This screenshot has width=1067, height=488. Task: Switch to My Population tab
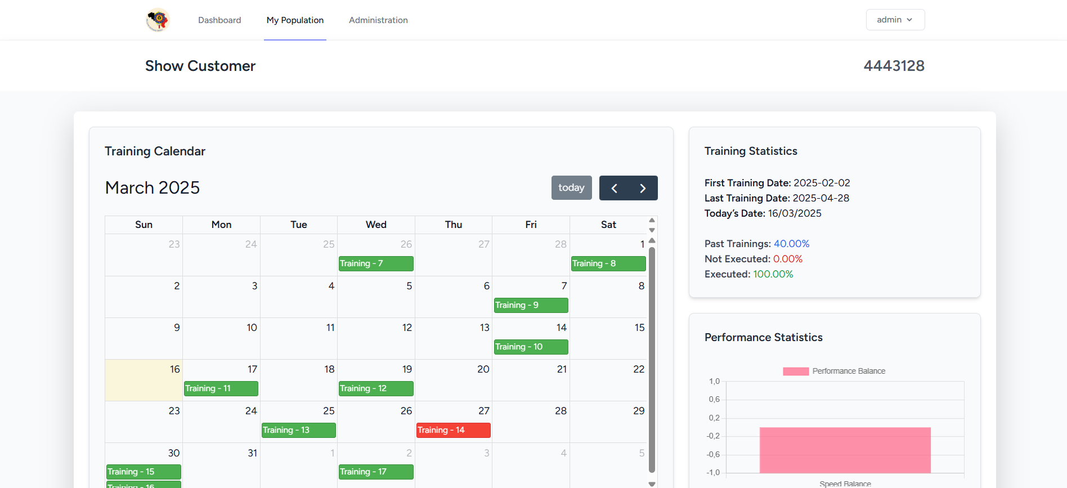[295, 20]
